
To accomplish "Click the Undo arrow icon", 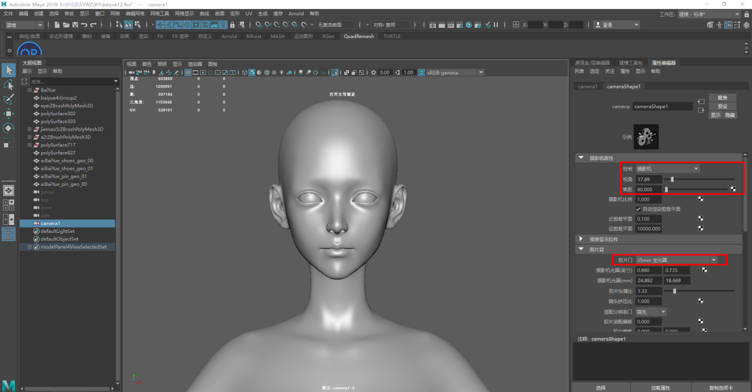I will (x=84, y=25).
